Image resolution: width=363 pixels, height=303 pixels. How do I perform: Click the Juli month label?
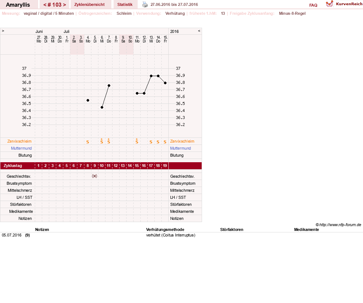click(x=67, y=31)
